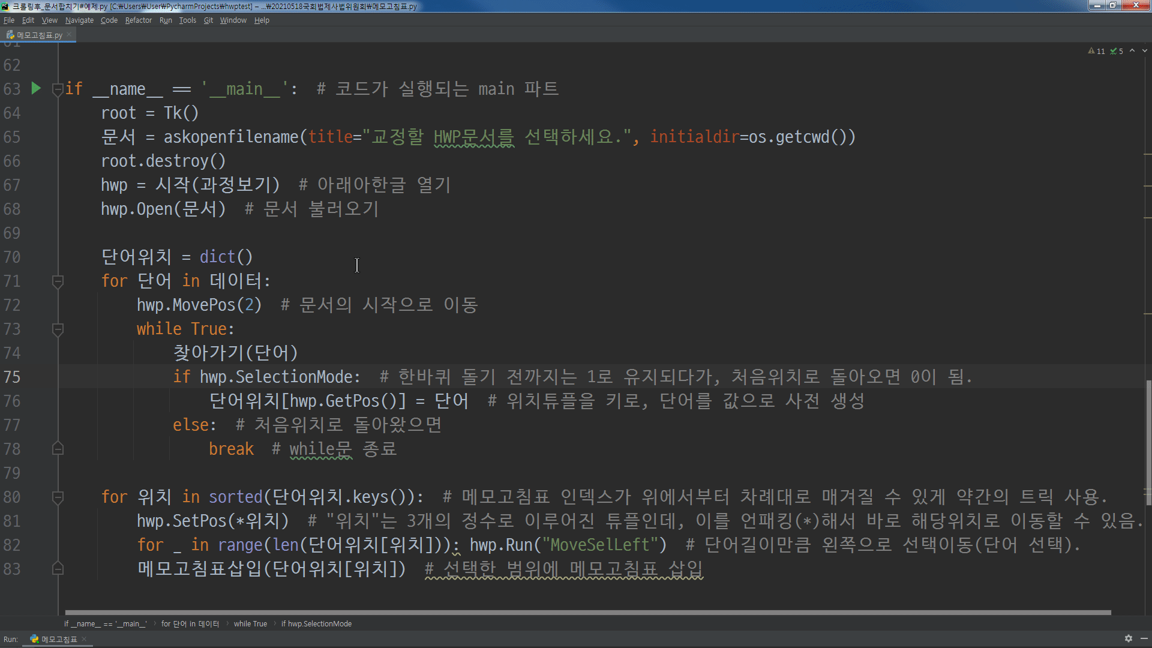Click 'while True' breadcrumb
The height and width of the screenshot is (648, 1152).
pyautogui.click(x=250, y=623)
